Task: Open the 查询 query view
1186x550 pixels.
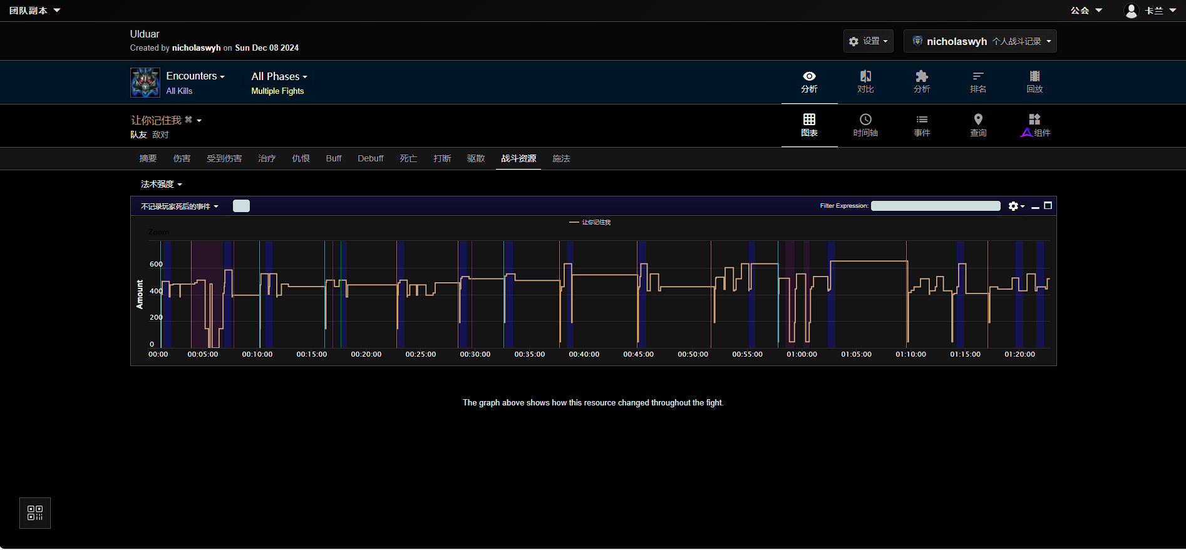Action: point(979,126)
